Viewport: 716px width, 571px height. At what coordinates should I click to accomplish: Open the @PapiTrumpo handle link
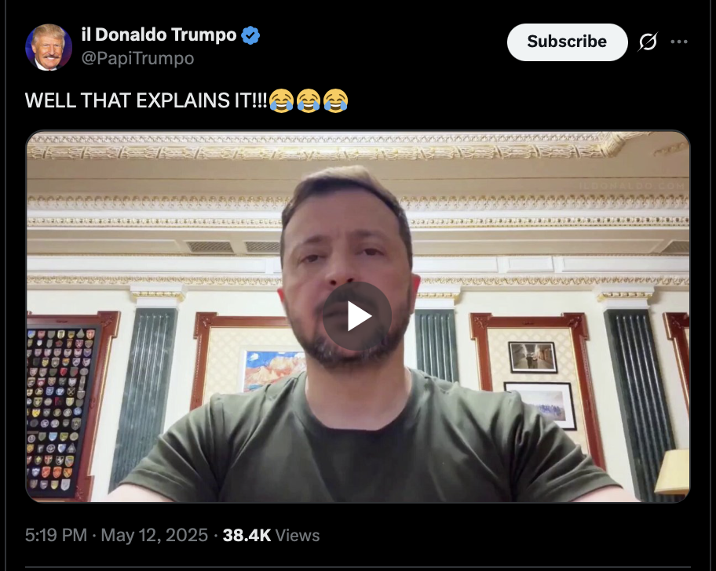coord(137,58)
